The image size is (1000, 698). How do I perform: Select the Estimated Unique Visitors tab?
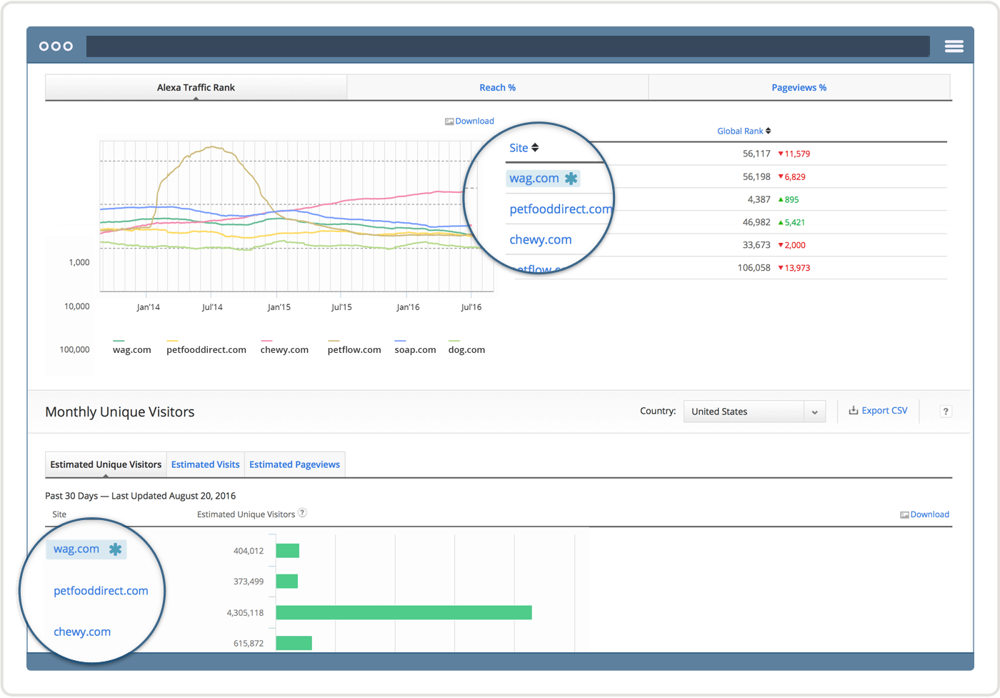(106, 464)
